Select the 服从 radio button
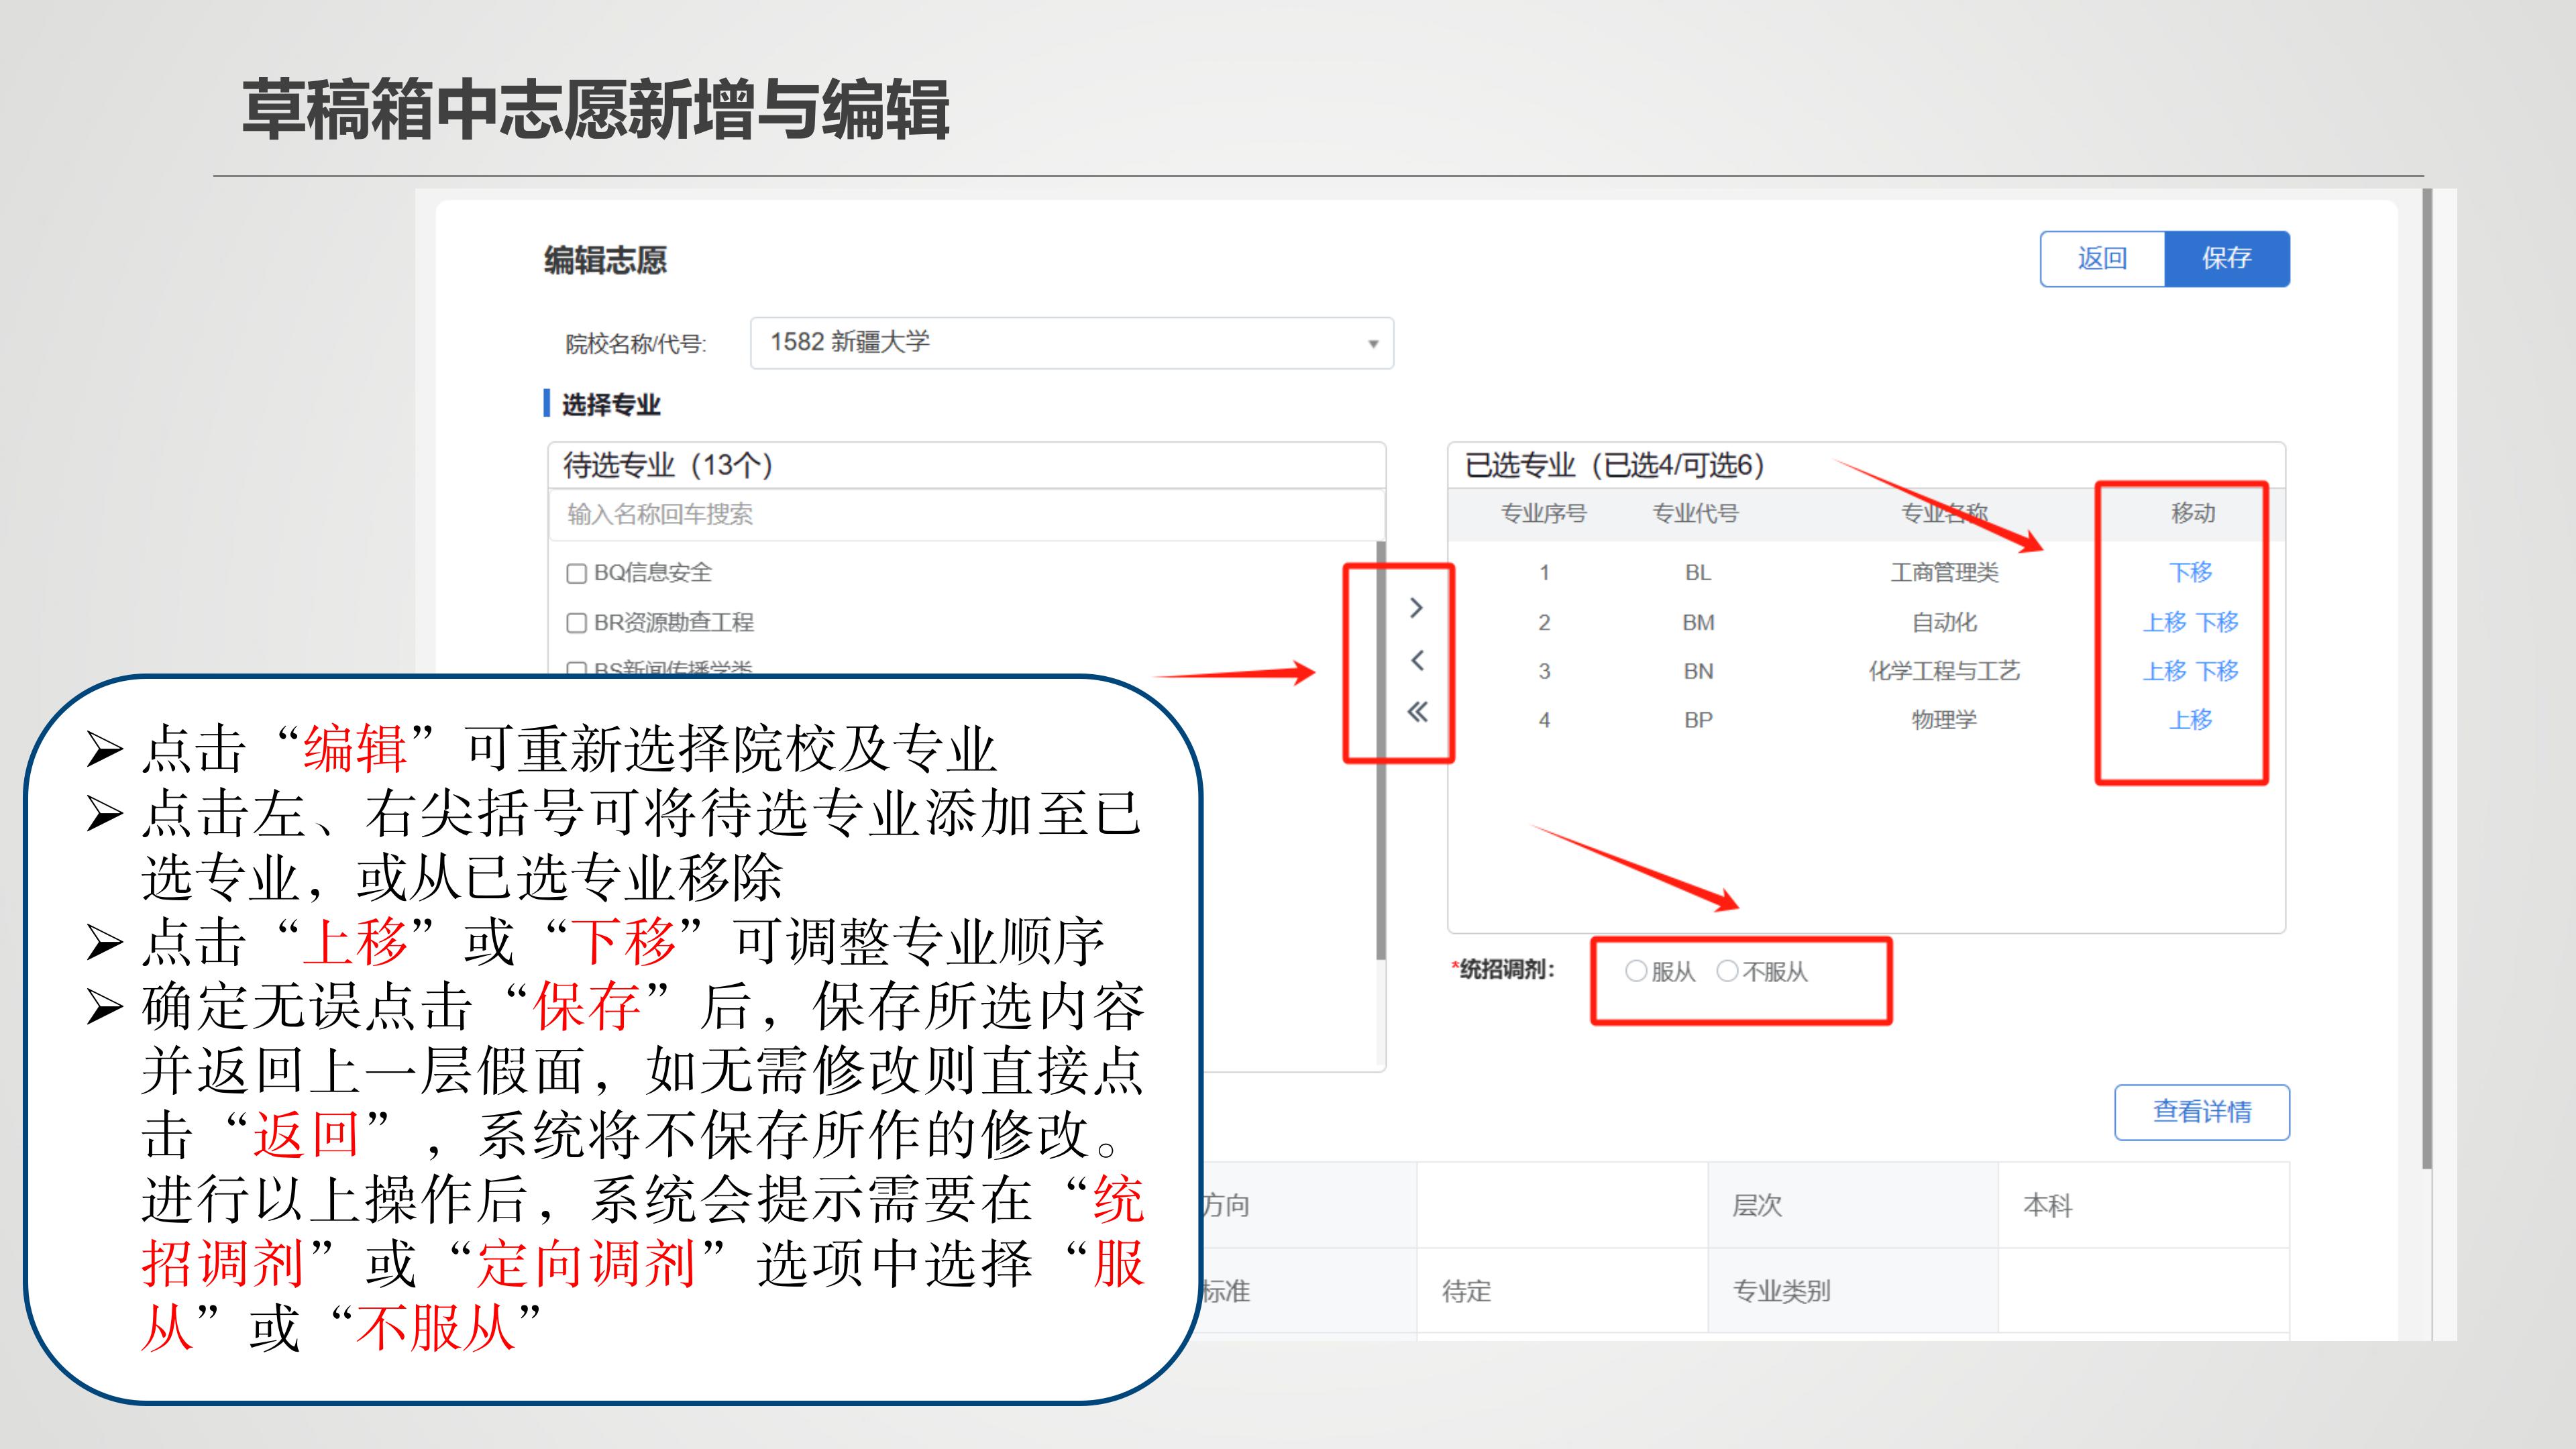2576x1449 pixels. (x=1636, y=971)
